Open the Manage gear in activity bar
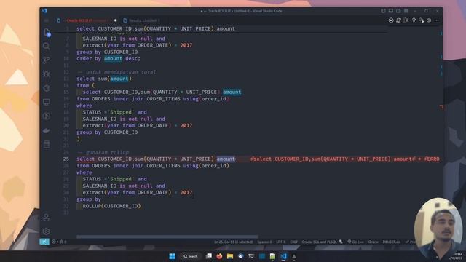Screen dimensions: 466x262 click(x=47, y=231)
